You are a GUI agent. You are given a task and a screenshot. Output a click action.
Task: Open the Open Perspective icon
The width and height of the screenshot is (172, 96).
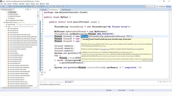(x=157, y=6)
